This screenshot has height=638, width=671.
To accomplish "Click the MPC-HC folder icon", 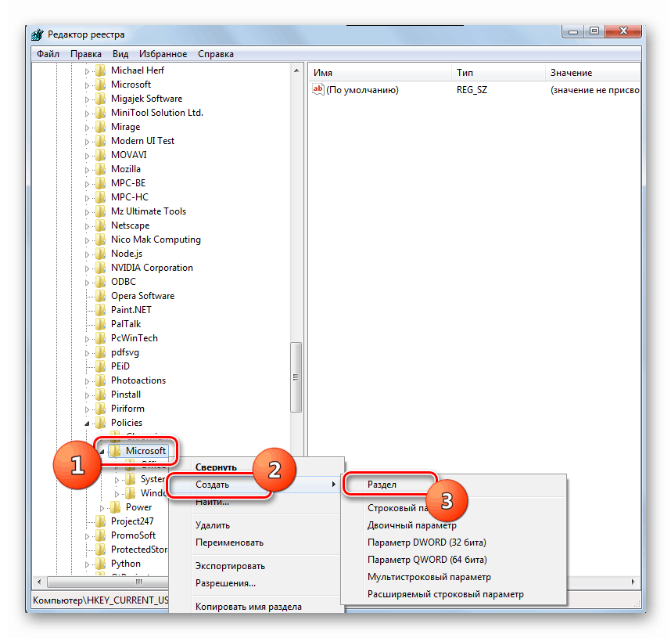I will click(x=100, y=197).
